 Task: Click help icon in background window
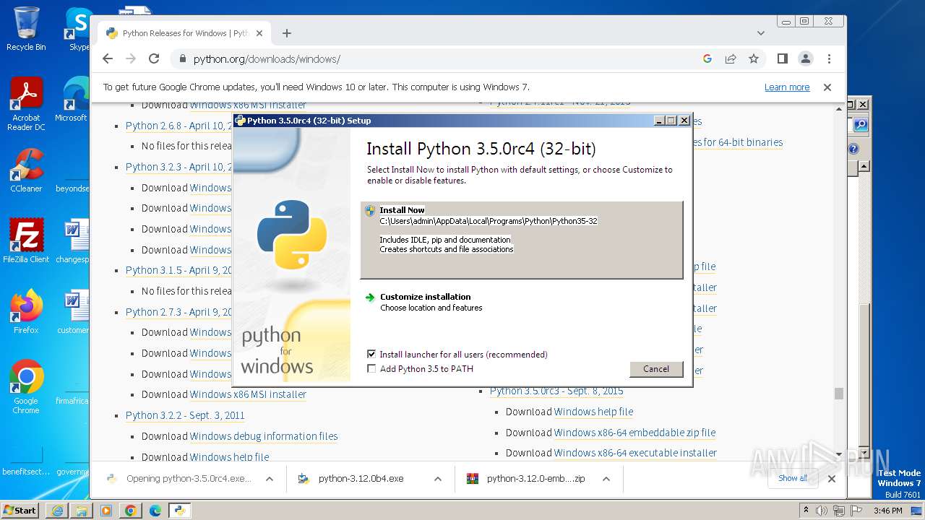pos(853,149)
